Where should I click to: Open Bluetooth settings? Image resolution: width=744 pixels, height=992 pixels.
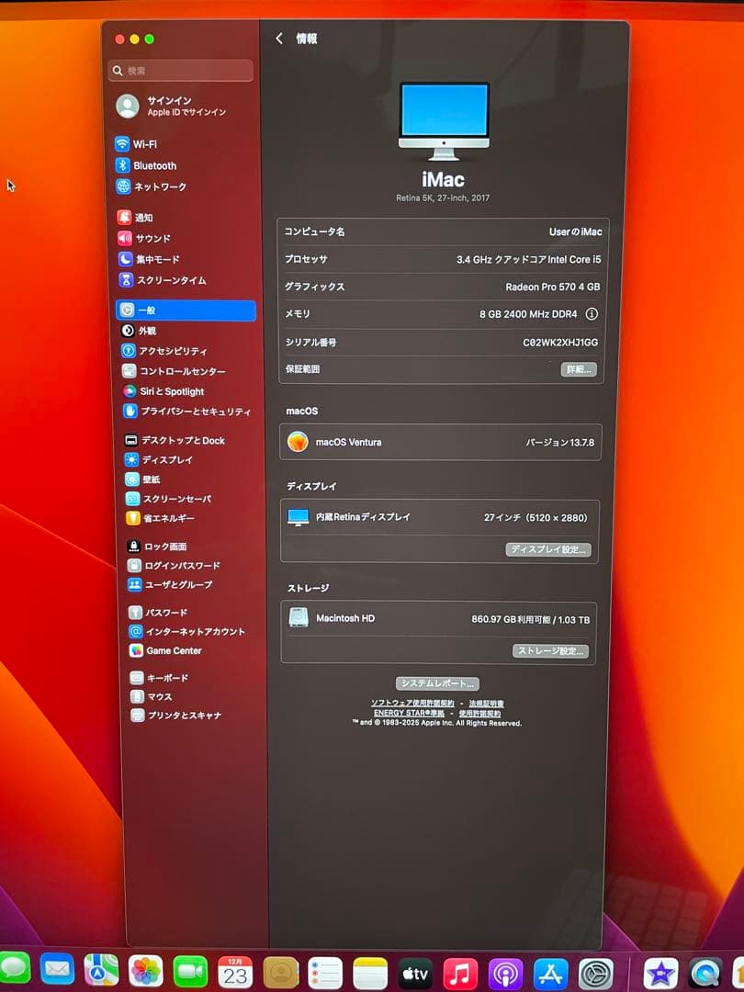pyautogui.click(x=154, y=165)
